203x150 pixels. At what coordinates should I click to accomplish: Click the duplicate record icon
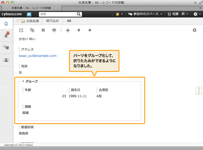coord(32,30)
